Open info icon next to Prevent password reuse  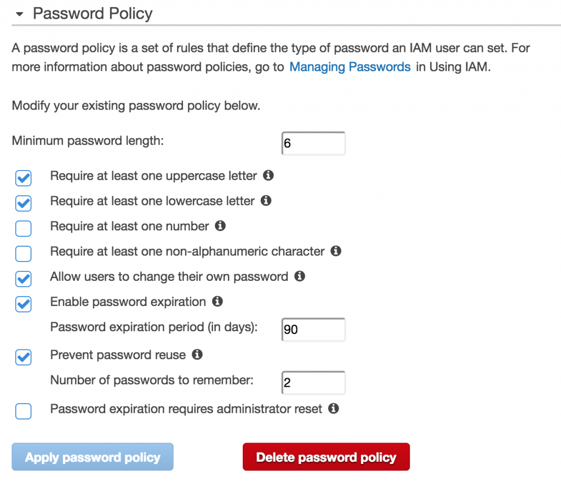coord(197,354)
